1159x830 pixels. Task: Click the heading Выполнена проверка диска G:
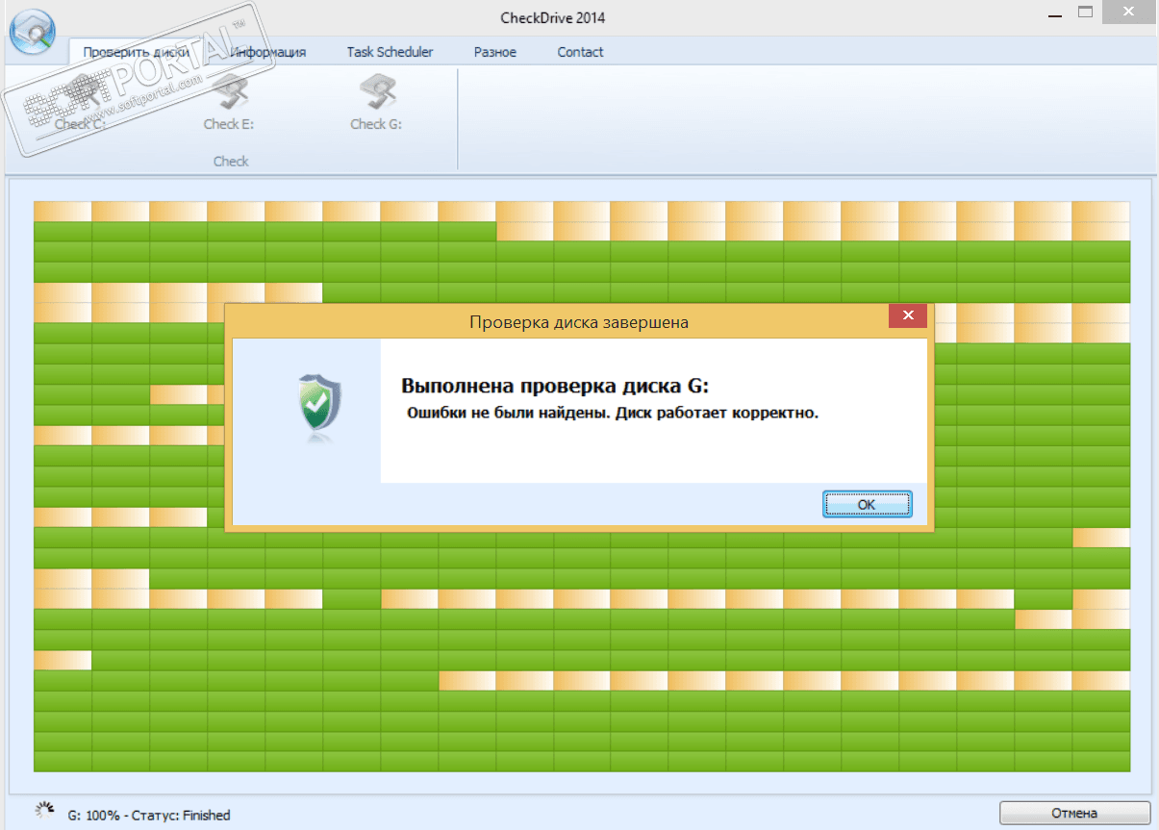554,387
